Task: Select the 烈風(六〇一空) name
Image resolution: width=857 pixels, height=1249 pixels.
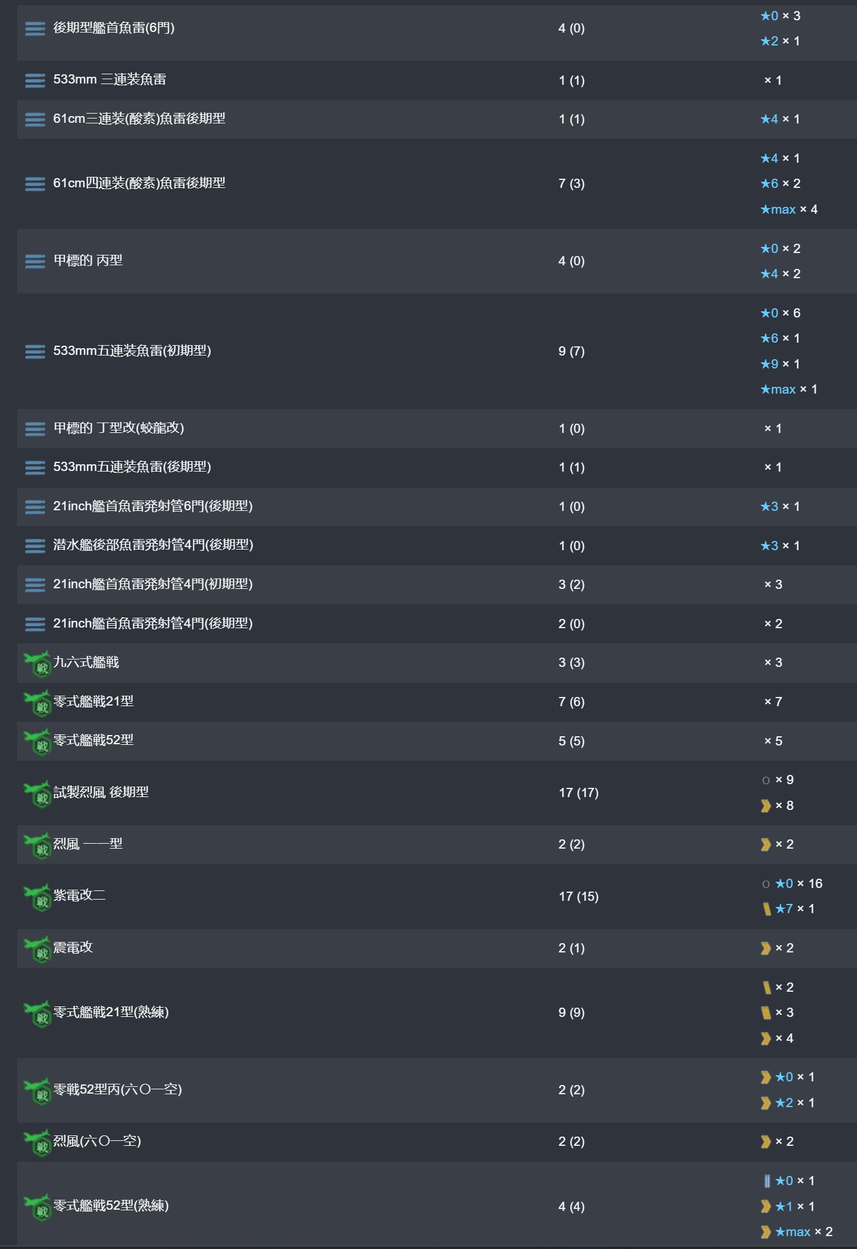Action: coord(97,1141)
